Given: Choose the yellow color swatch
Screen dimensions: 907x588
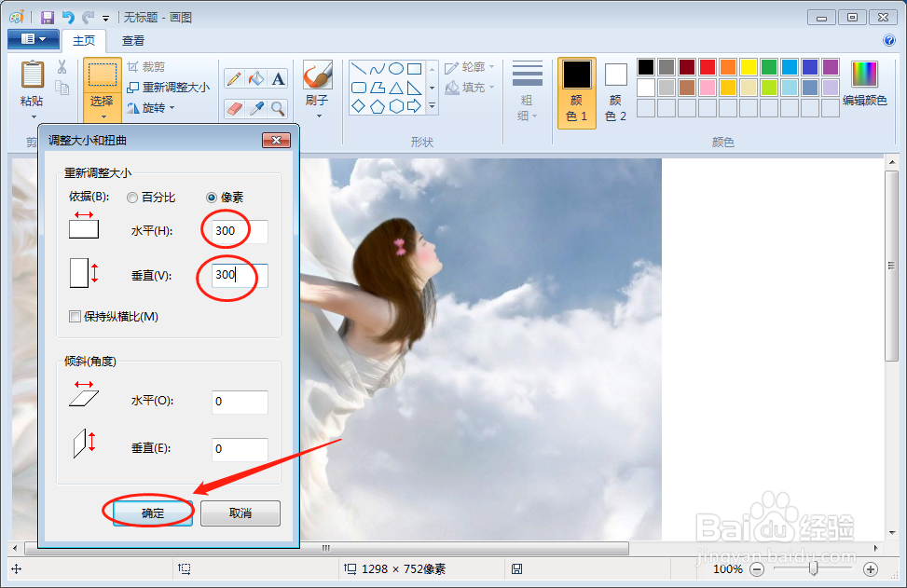Looking at the screenshot, I should click(748, 67).
